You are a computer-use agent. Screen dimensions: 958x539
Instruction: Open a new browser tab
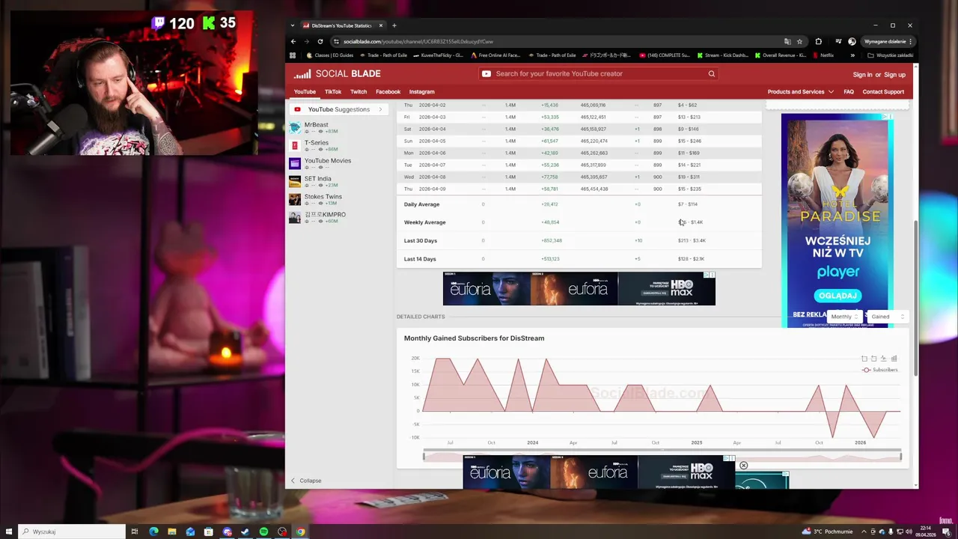(394, 25)
